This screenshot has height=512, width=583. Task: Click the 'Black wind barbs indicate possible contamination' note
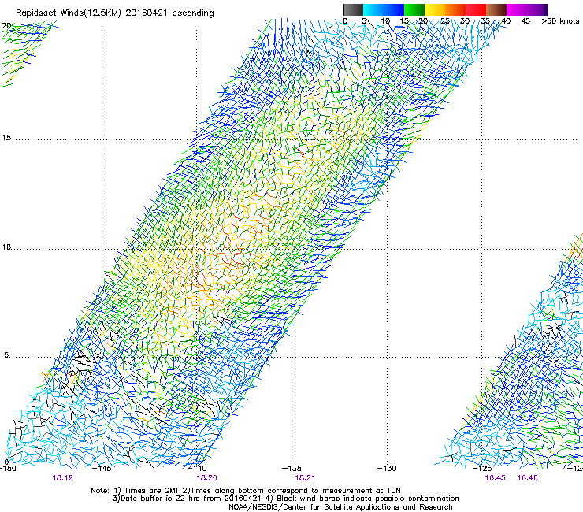pyautogui.click(x=368, y=499)
